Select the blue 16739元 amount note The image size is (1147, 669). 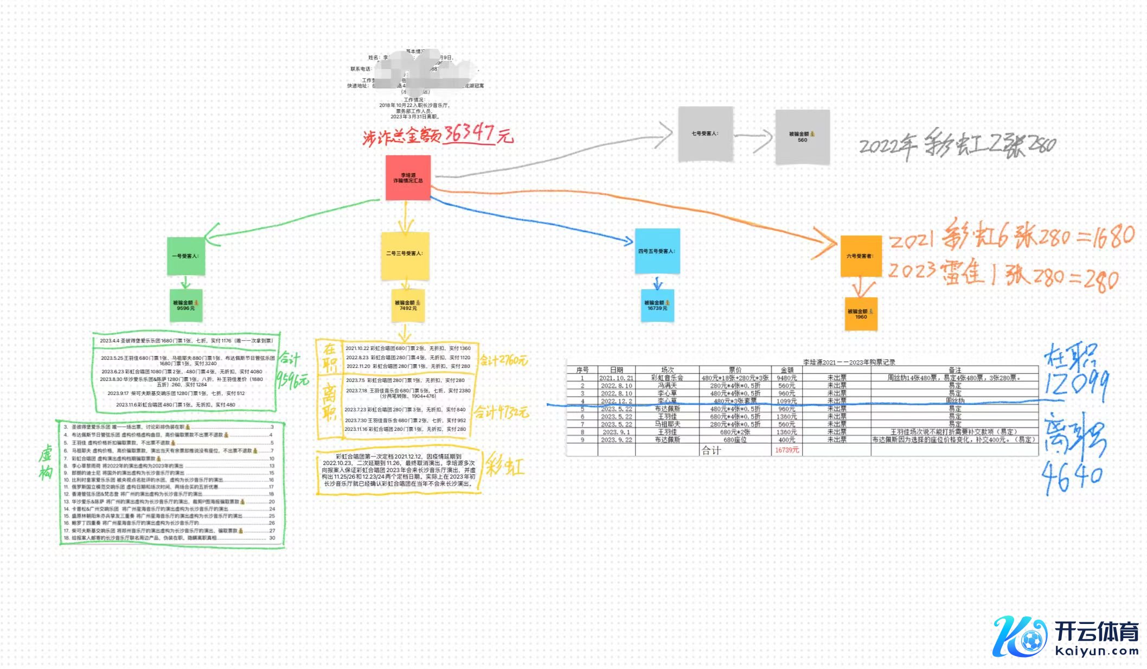[657, 305]
